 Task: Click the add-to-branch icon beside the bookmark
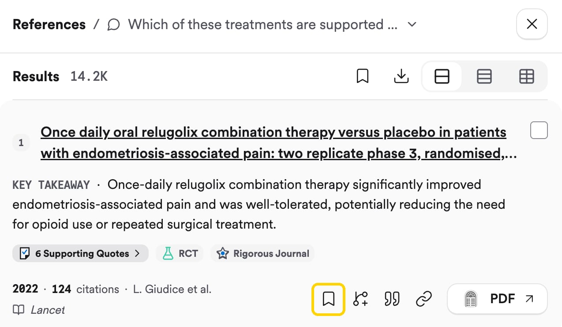360,299
